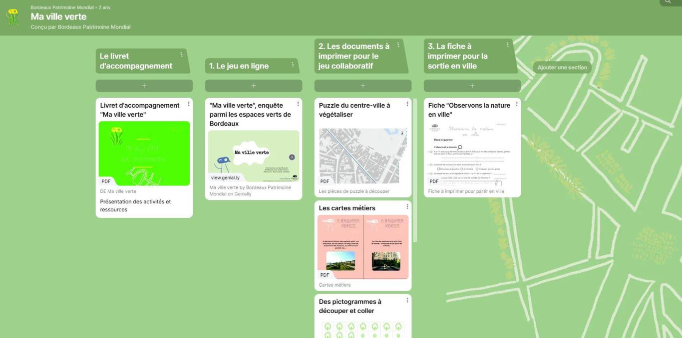Image resolution: width=682 pixels, height=338 pixels.
Task: Add post under 'Le livret d'accompagnement' column
Action: tap(144, 86)
